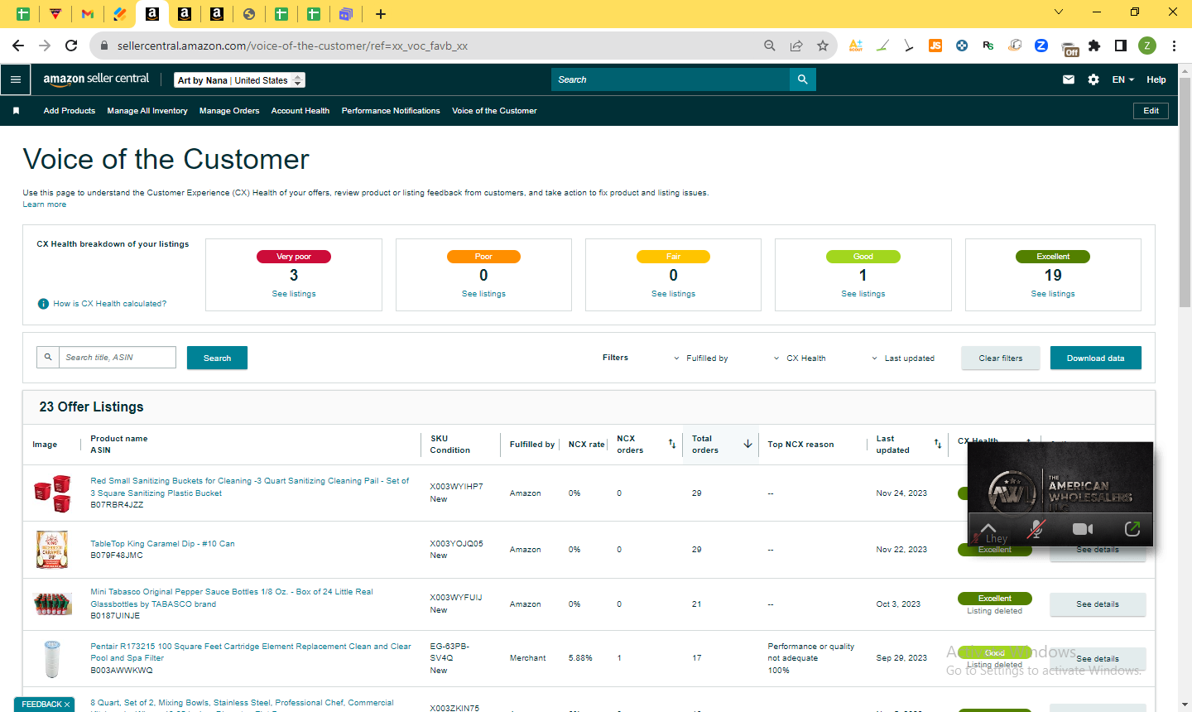Open the Chrome tab search chevron
The width and height of the screenshot is (1192, 712).
click(1059, 12)
